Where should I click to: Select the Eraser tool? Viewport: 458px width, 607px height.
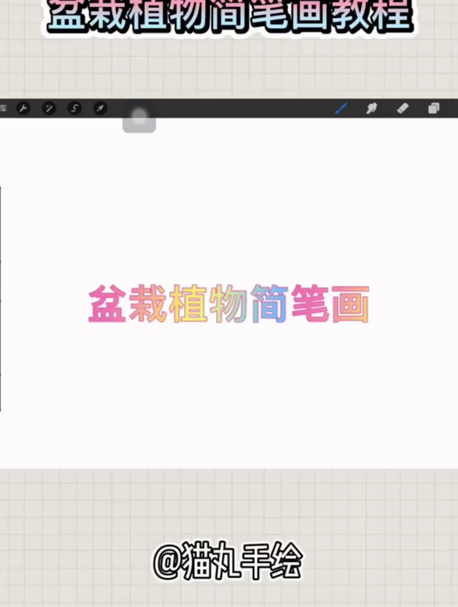pos(402,108)
